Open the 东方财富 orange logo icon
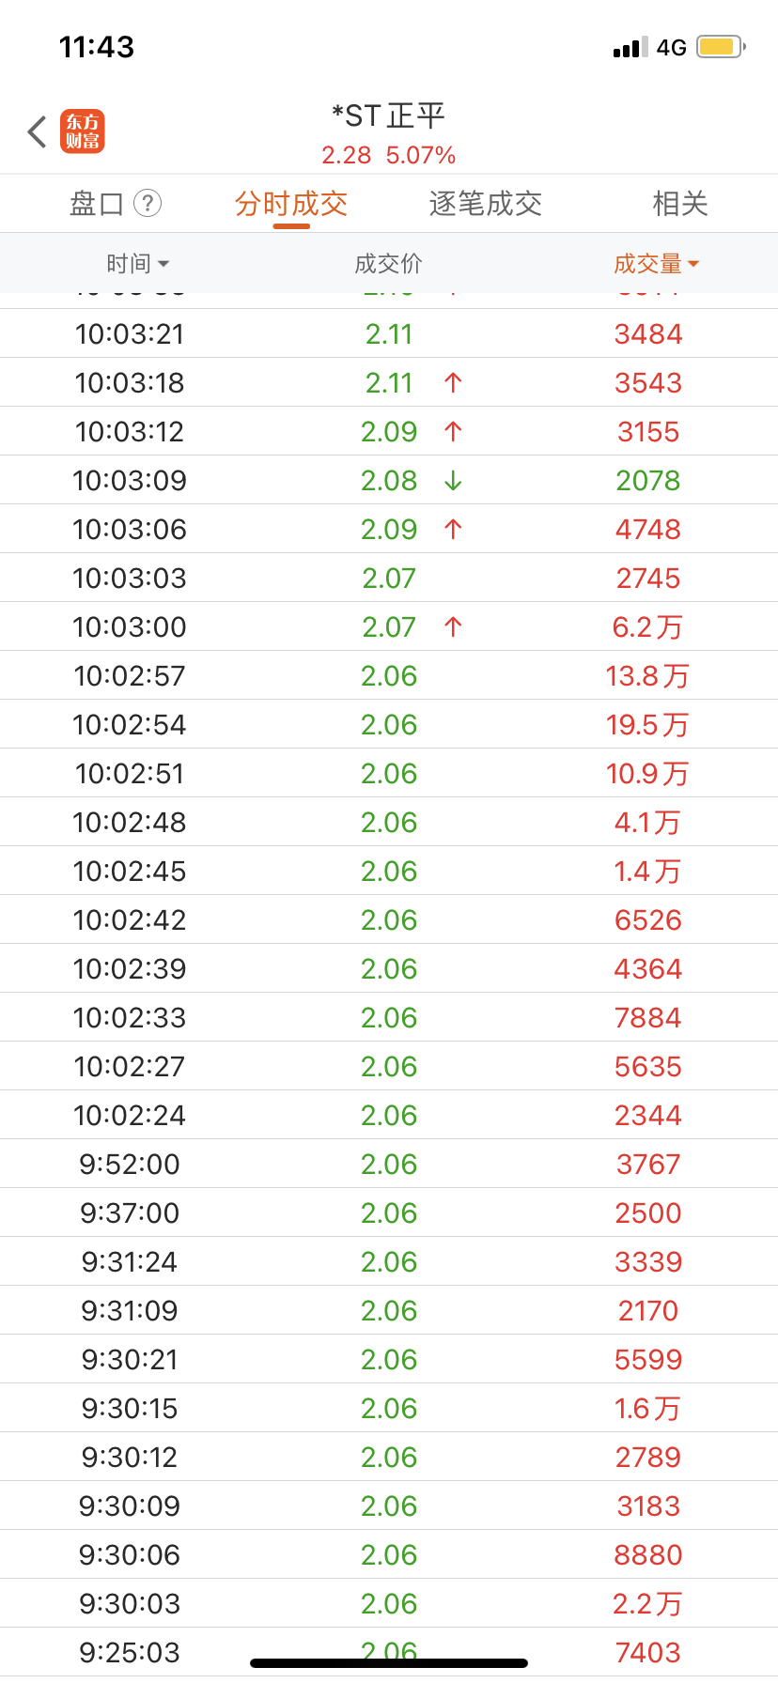778x1683 pixels. (83, 131)
